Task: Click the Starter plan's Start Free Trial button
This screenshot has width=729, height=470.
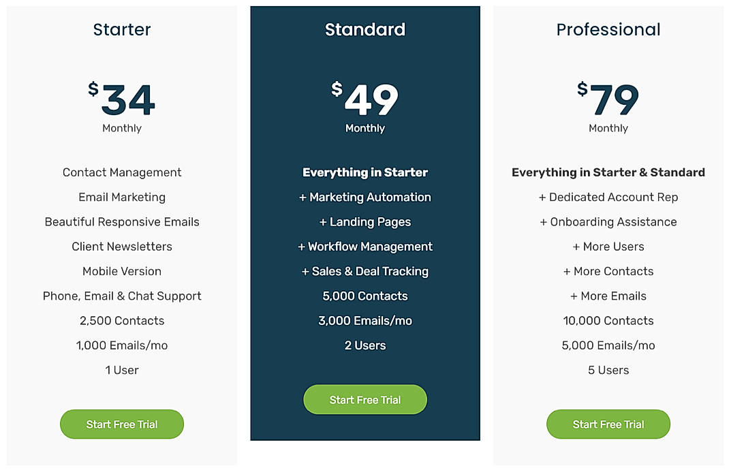Action: pos(121,424)
